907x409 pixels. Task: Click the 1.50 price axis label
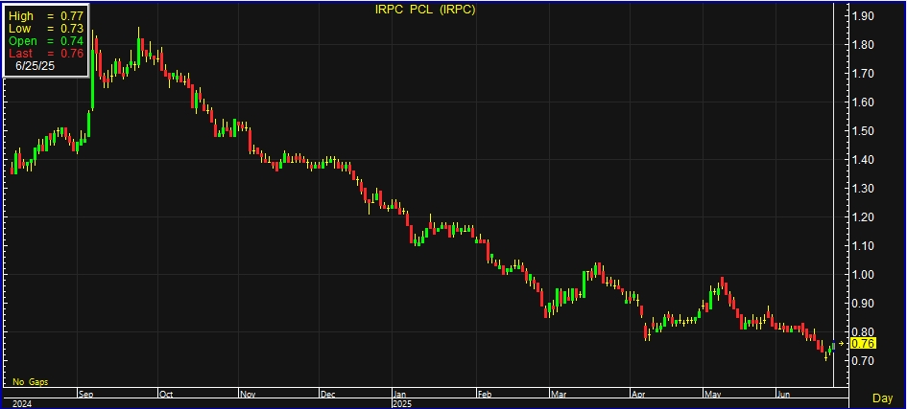pos(863,131)
